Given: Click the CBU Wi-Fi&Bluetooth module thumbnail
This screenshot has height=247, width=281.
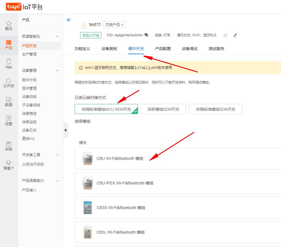Looking at the screenshot, I should (x=87, y=158).
